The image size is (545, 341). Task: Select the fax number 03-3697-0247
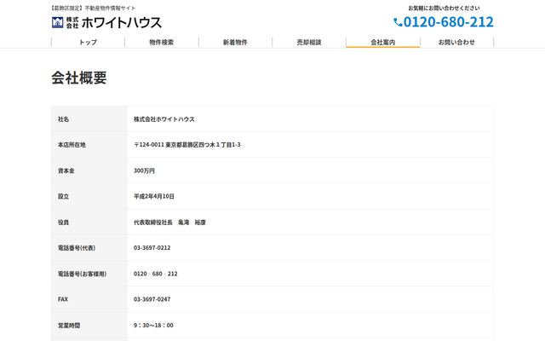point(152,299)
